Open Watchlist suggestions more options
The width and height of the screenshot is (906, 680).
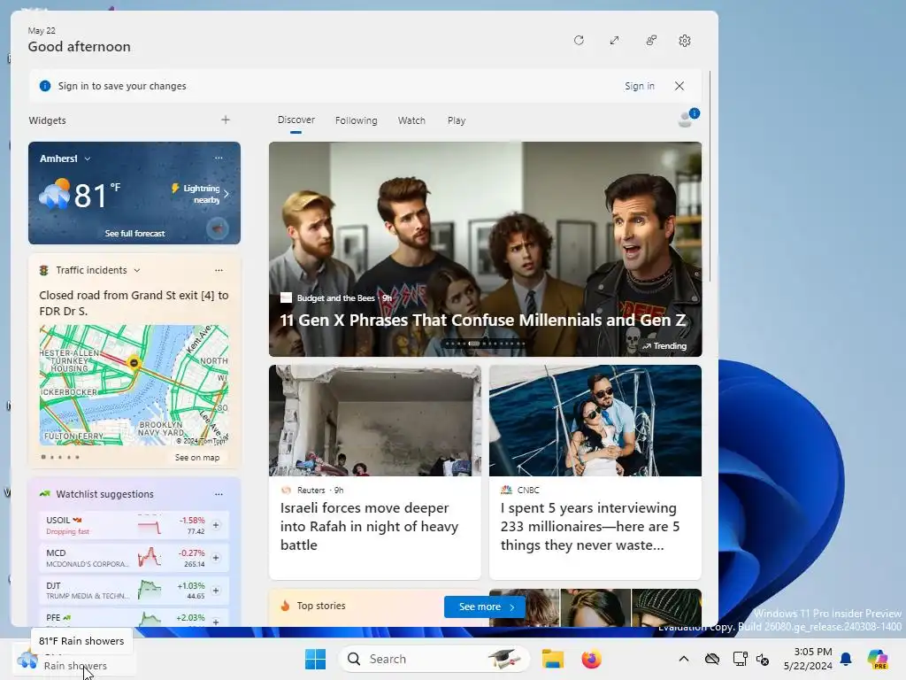(x=219, y=494)
